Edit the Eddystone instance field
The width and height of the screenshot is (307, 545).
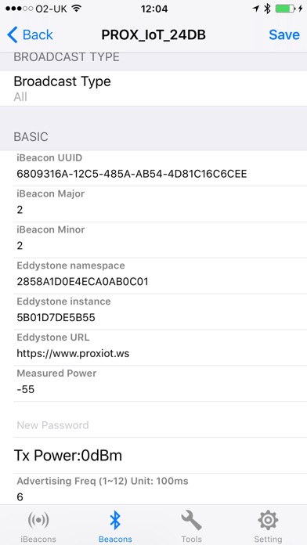click(161, 312)
